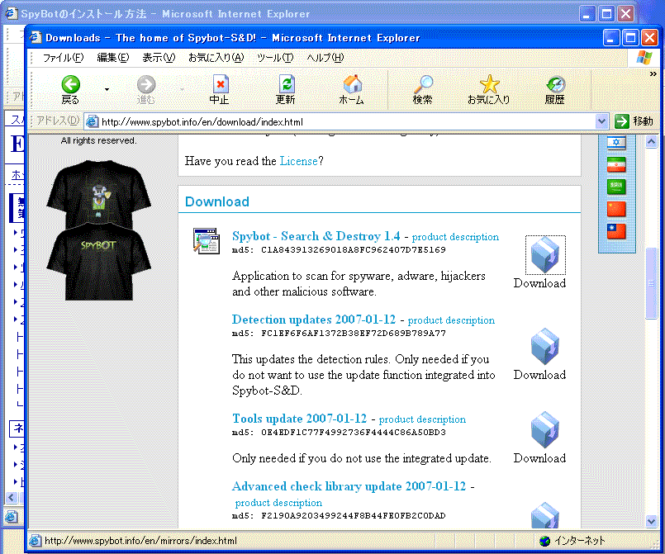Screen dimensions: 665x554
Task: Click the vertical scrollbar up arrow
Action: point(652,142)
